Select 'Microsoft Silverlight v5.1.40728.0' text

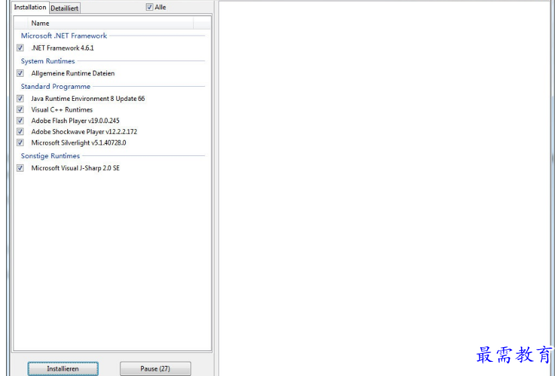coord(79,143)
